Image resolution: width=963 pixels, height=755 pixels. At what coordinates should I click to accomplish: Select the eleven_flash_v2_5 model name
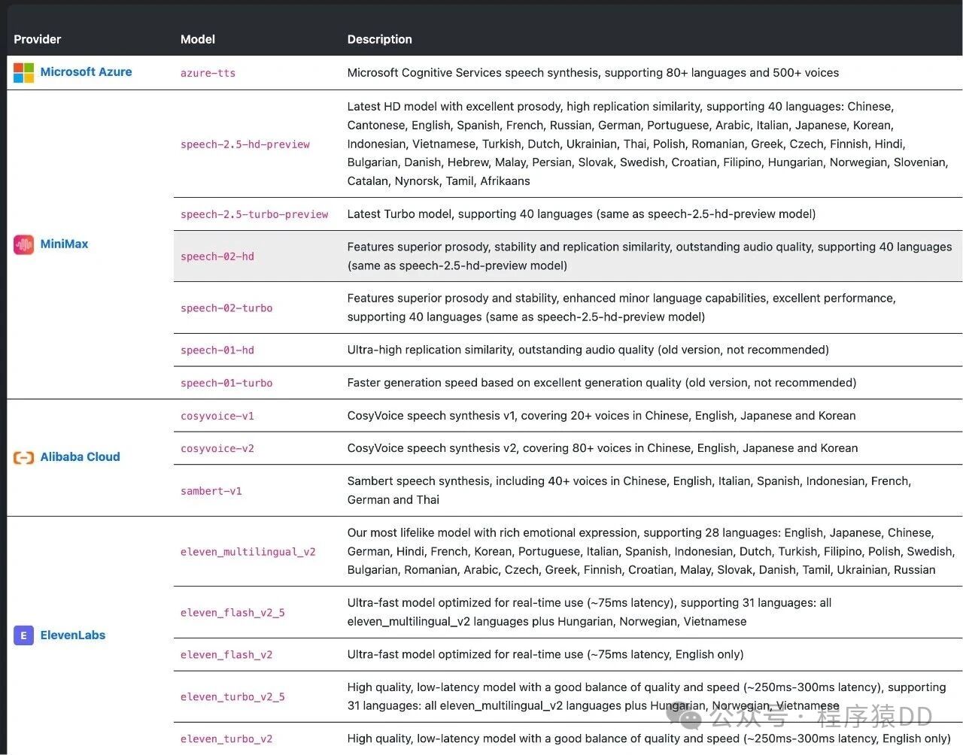click(x=232, y=613)
